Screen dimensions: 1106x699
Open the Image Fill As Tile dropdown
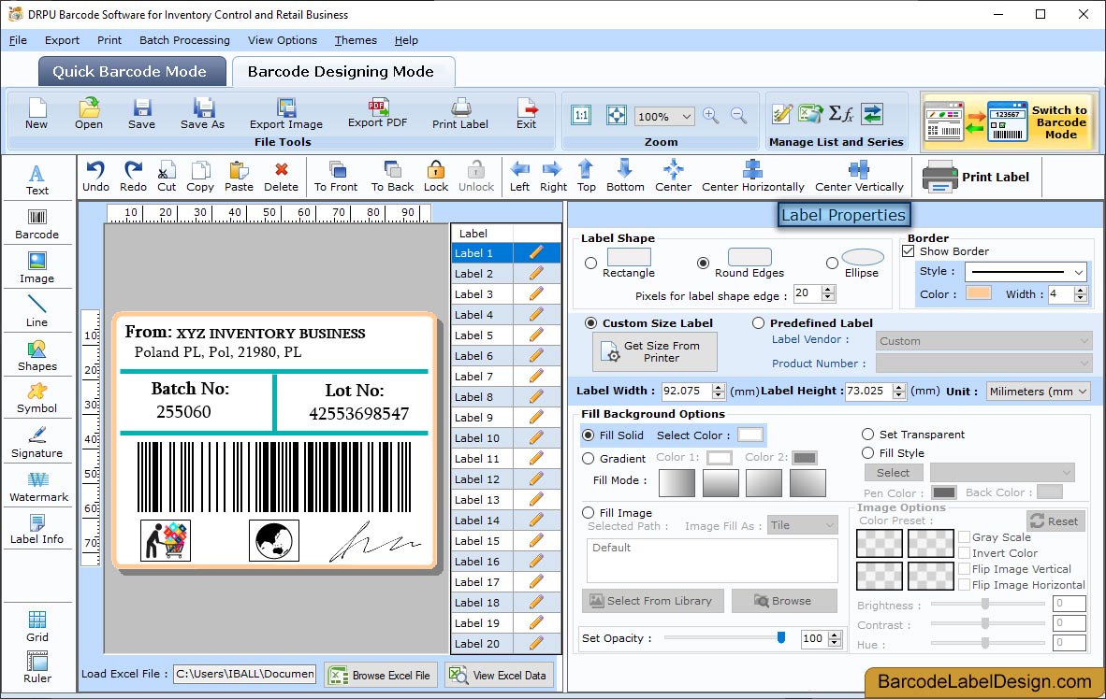point(803,525)
